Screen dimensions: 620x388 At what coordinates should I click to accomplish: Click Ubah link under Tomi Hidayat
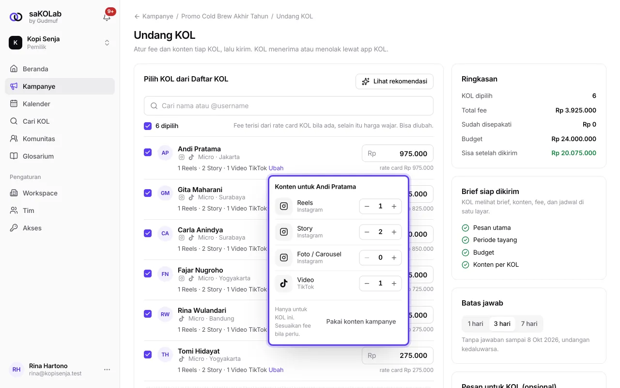tap(276, 370)
